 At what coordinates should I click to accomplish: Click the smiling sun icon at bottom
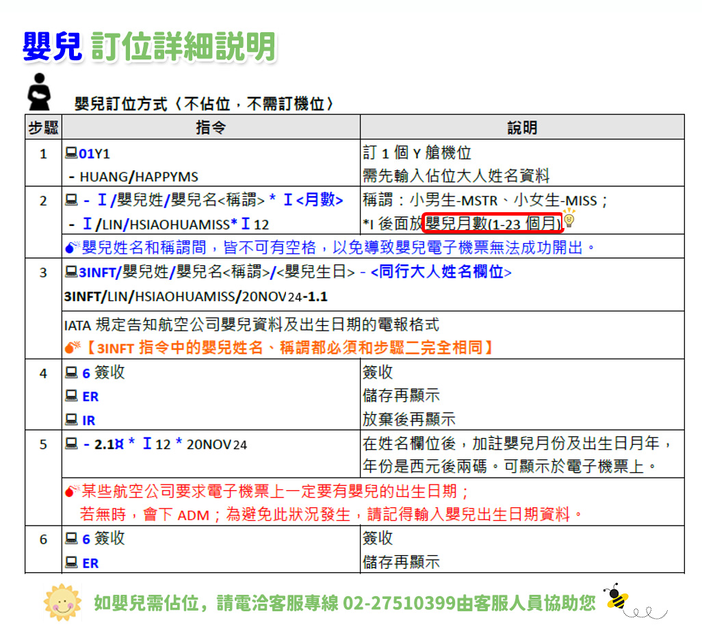62,602
